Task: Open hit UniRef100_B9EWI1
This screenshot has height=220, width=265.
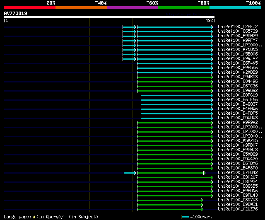Action: (x=238, y=205)
